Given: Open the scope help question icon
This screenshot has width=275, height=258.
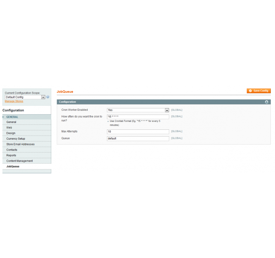Looking at the screenshot, I should [48, 97].
